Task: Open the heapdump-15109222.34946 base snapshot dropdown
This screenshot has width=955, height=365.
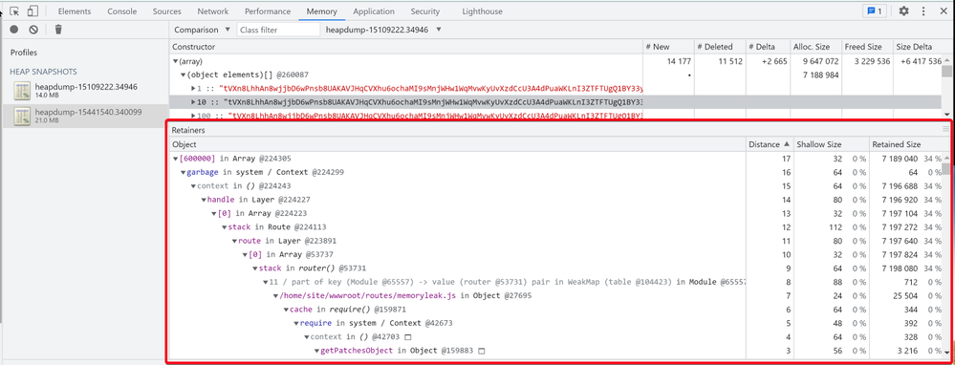Action: click(383, 30)
